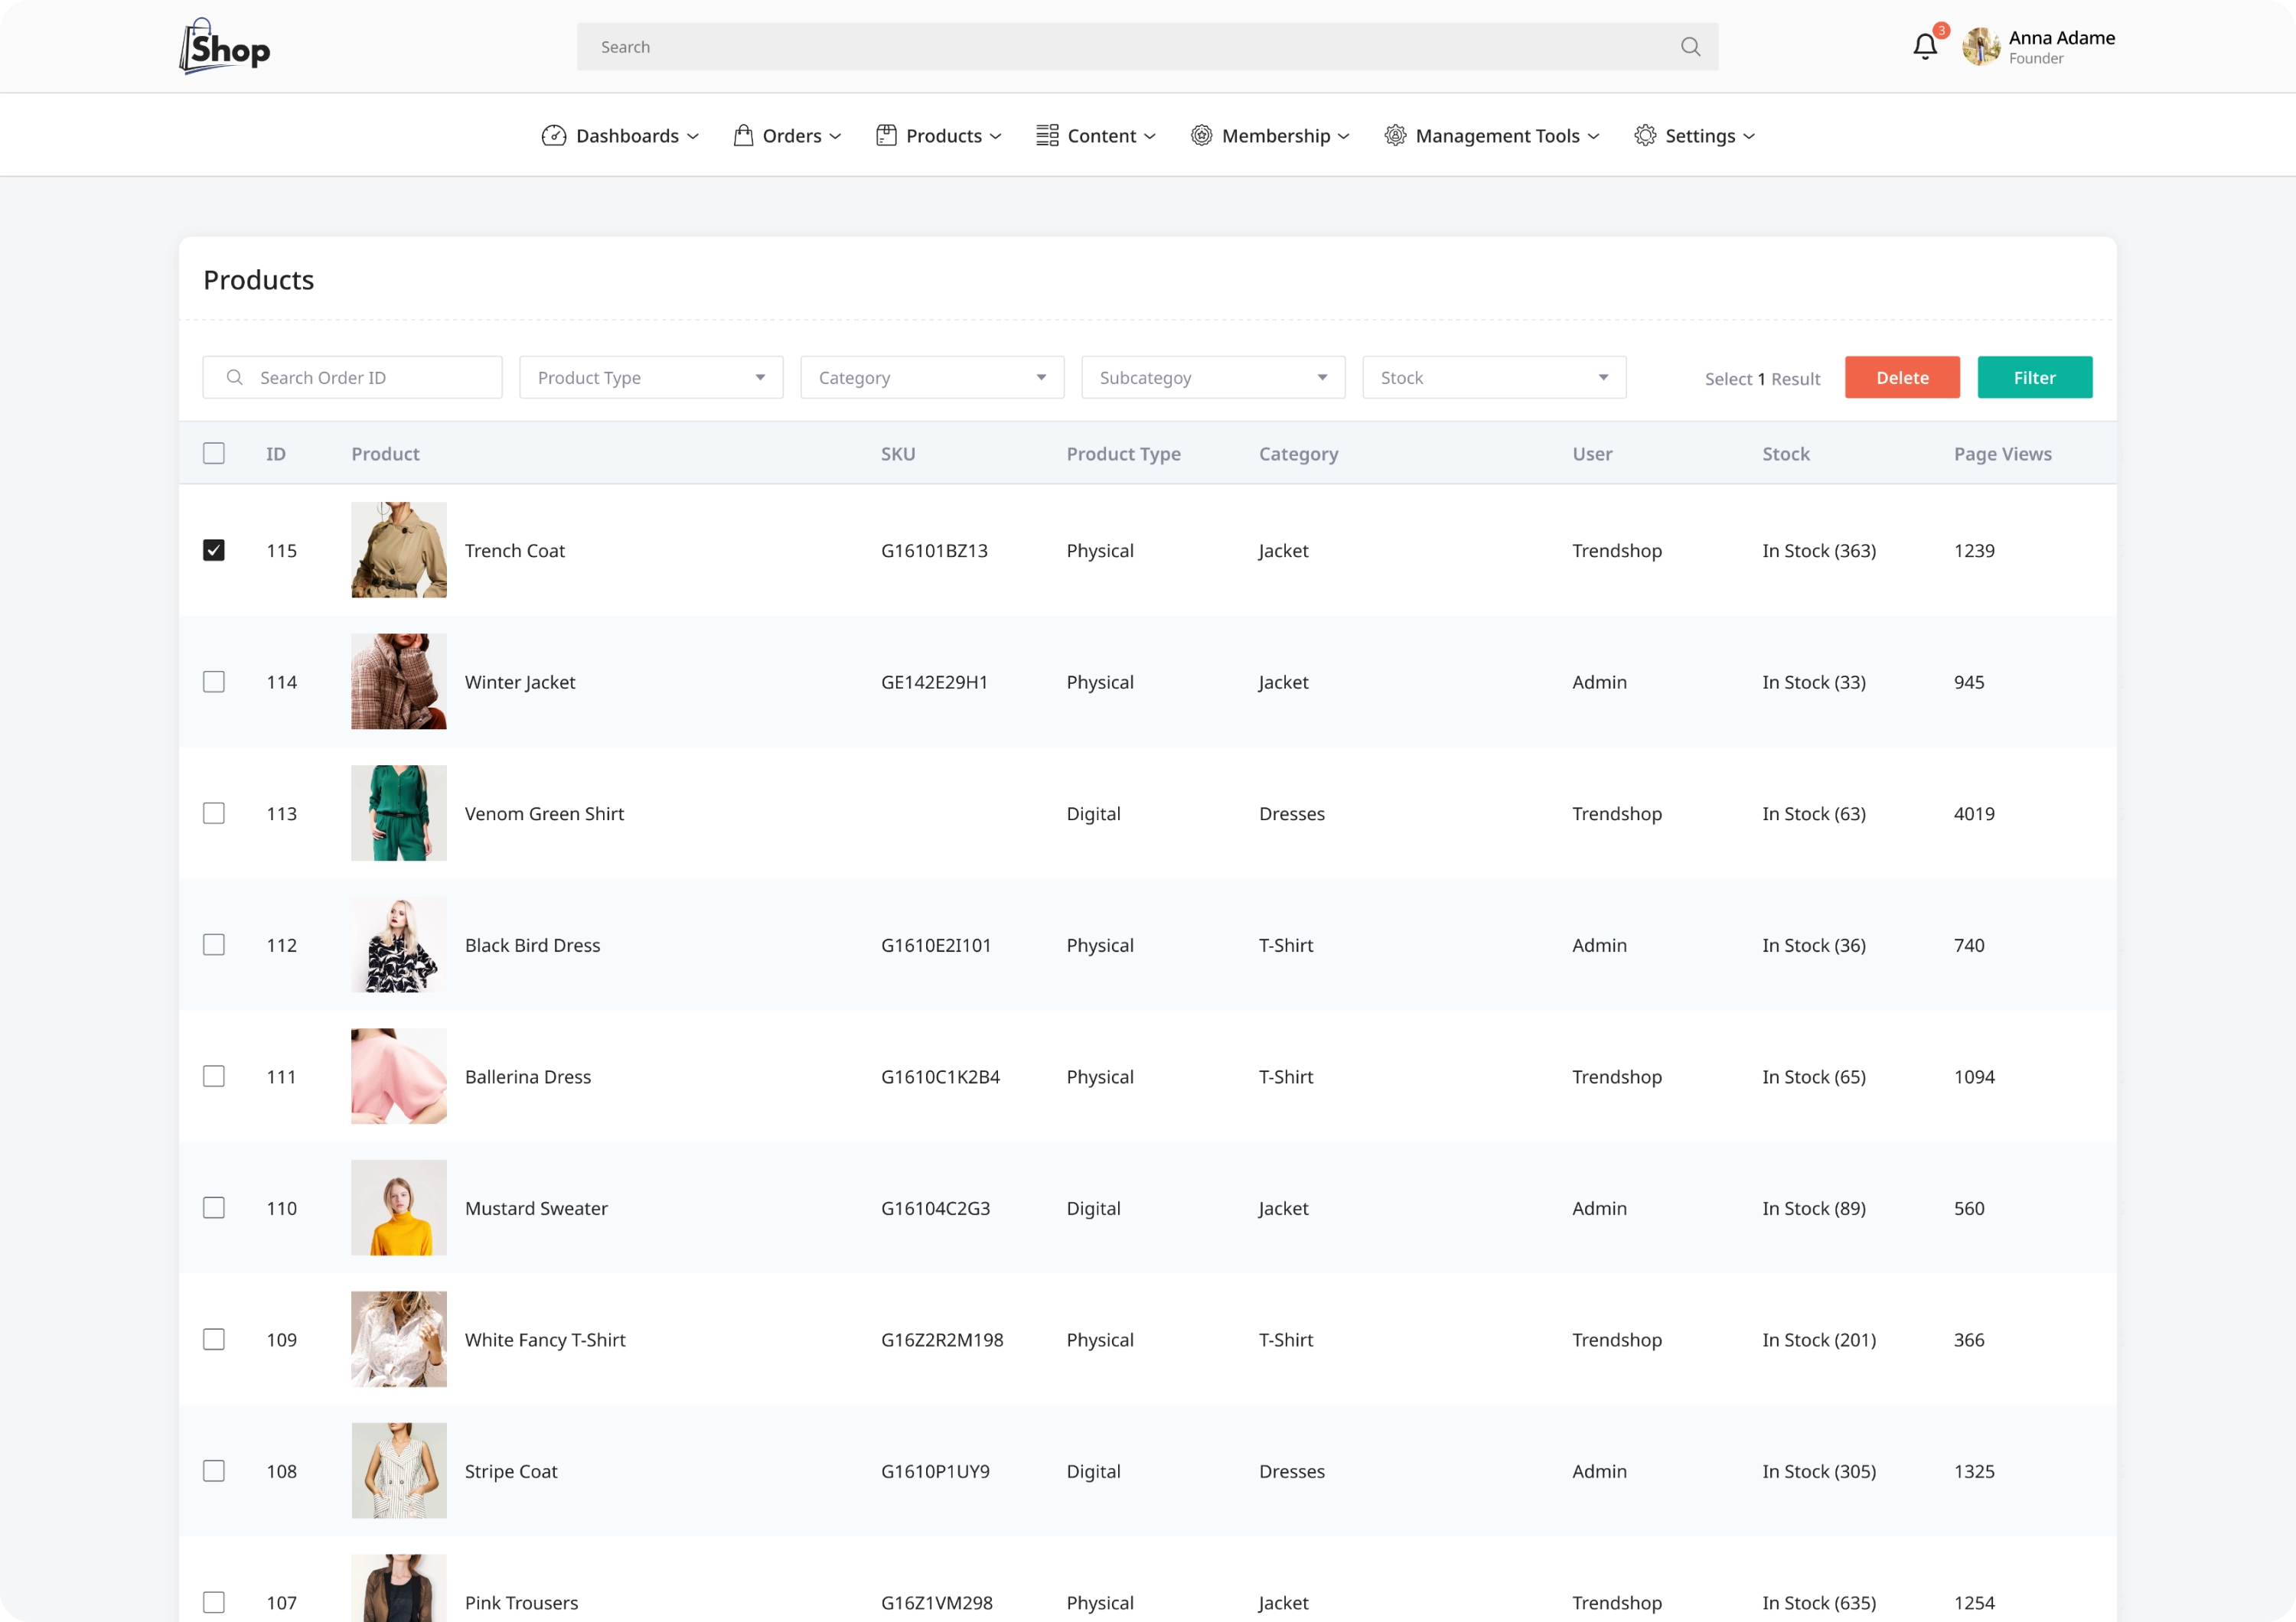
Task: Open notifications via the bell icon
Action: [x=1925, y=45]
